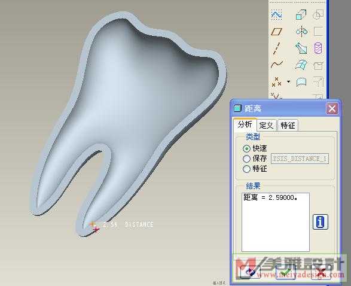Switch to the 定义 tab
Image resolution: width=351 pixels, height=286 pixels.
[x=266, y=125]
